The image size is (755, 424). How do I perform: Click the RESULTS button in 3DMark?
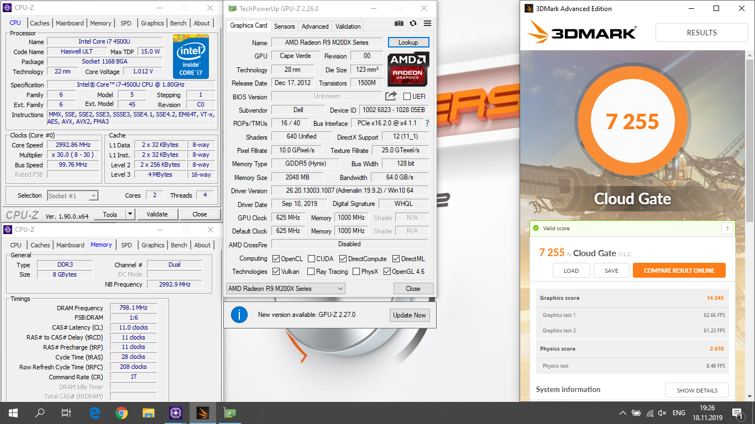(701, 33)
